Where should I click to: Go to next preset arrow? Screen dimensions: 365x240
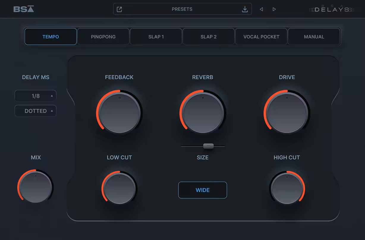pos(274,9)
